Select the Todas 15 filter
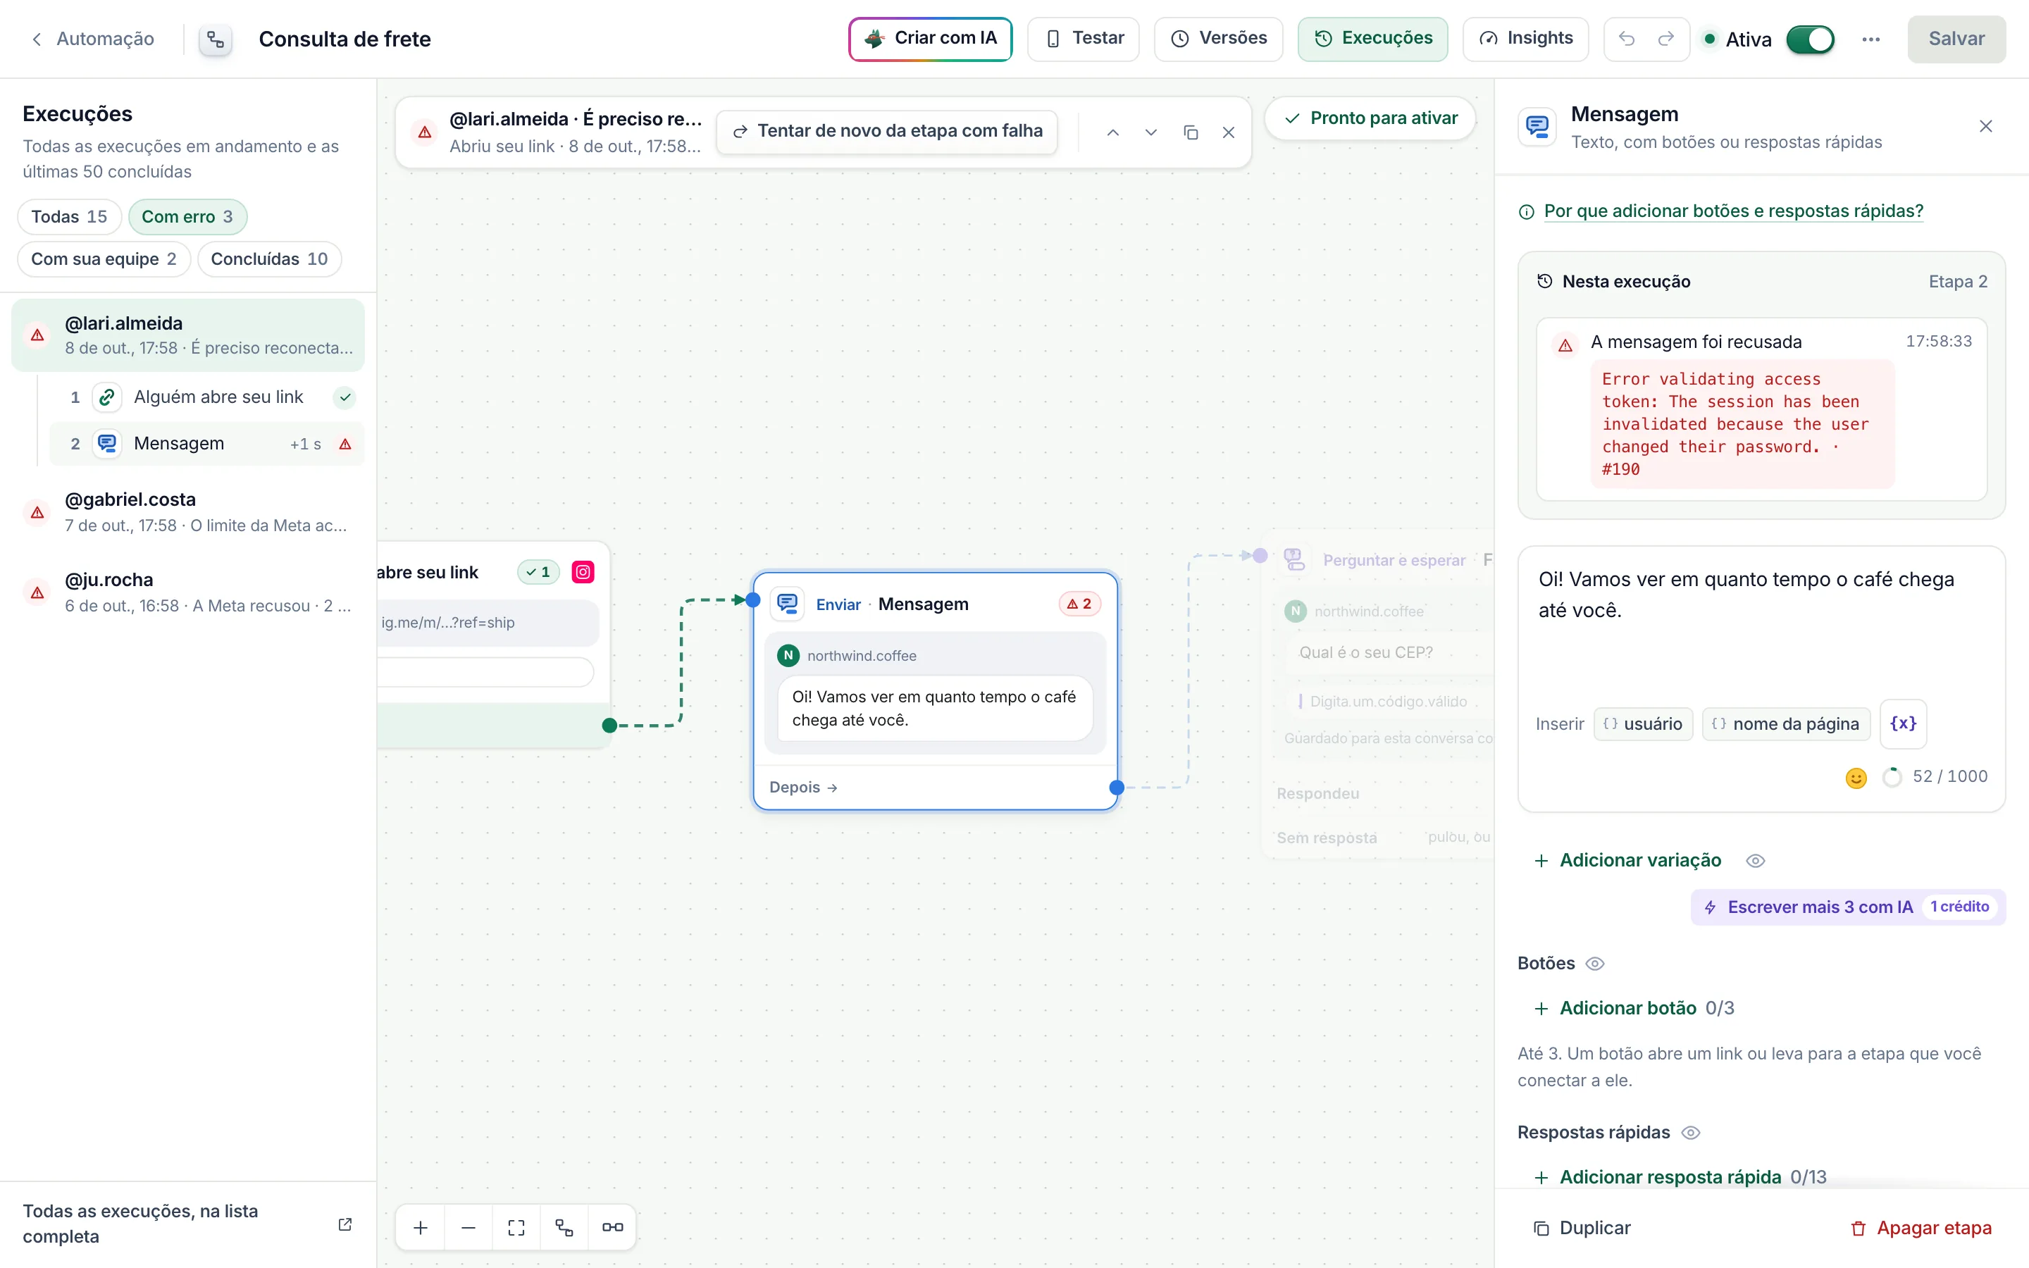Viewport: 2029px width, 1268px height. tap(70, 216)
